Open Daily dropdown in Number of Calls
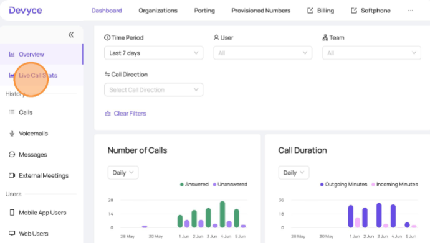This screenshot has width=430, height=243. coord(123,173)
